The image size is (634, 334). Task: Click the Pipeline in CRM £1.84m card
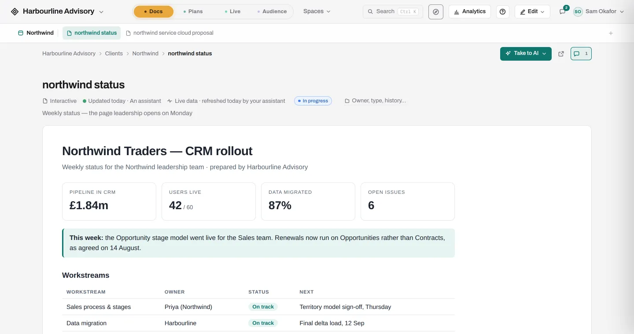coord(109,201)
